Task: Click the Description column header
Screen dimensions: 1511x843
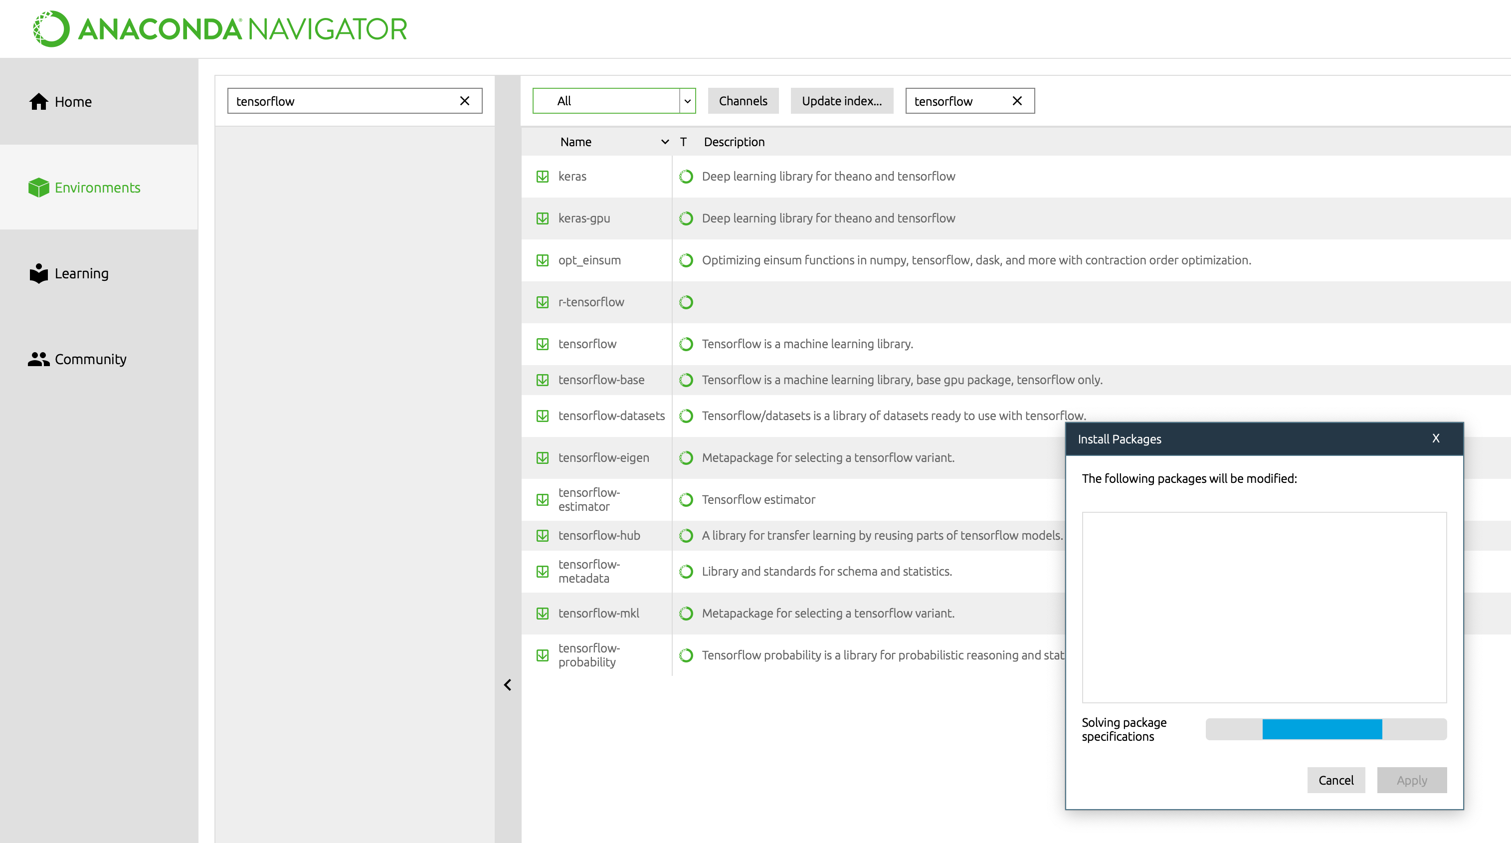Action: point(735,142)
